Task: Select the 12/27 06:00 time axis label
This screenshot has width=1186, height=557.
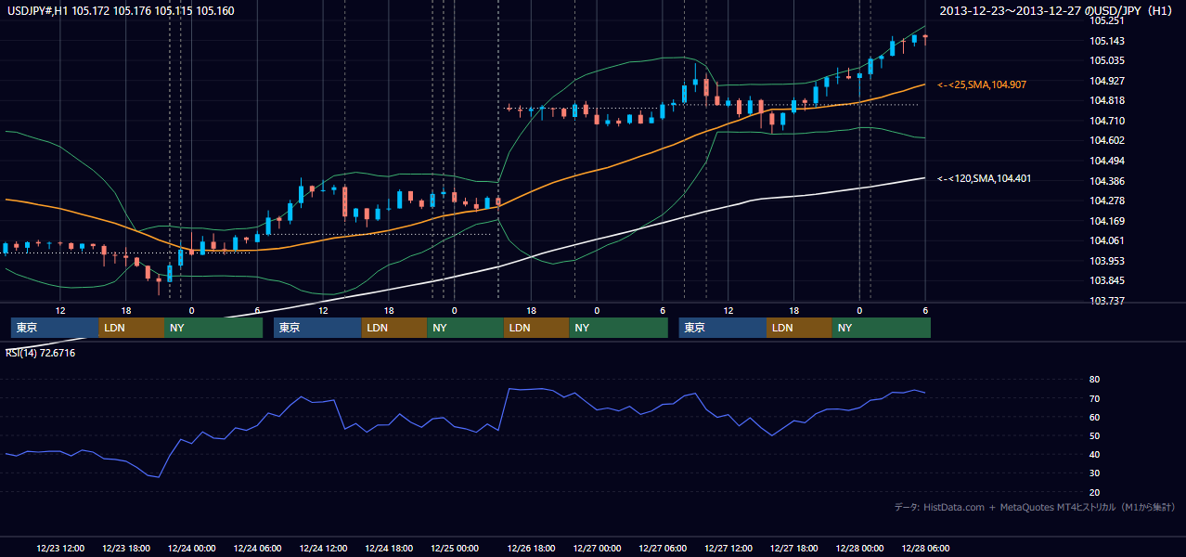Action: click(x=663, y=549)
